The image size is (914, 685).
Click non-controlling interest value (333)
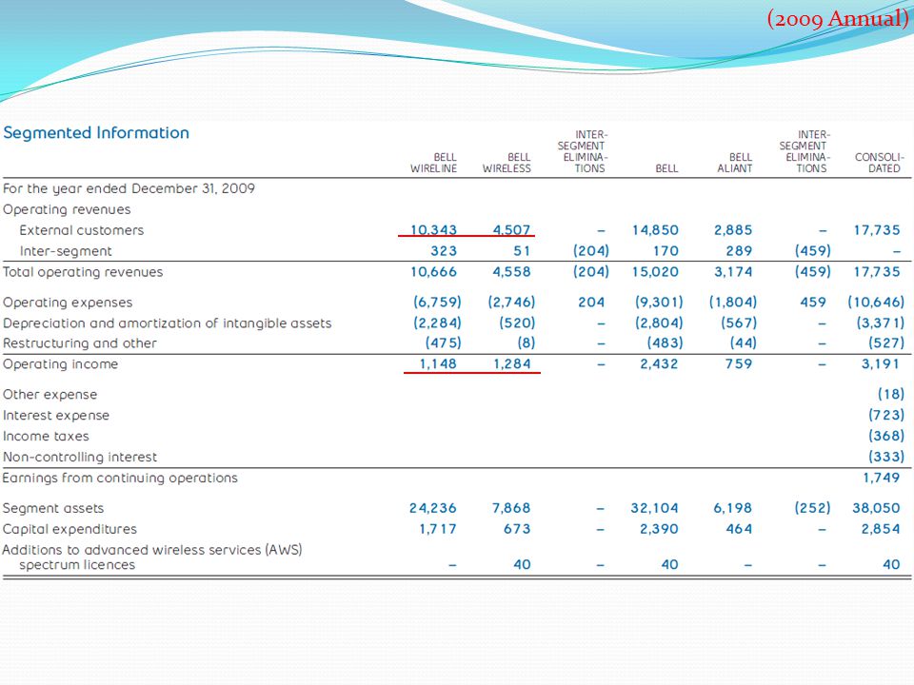[886, 457]
